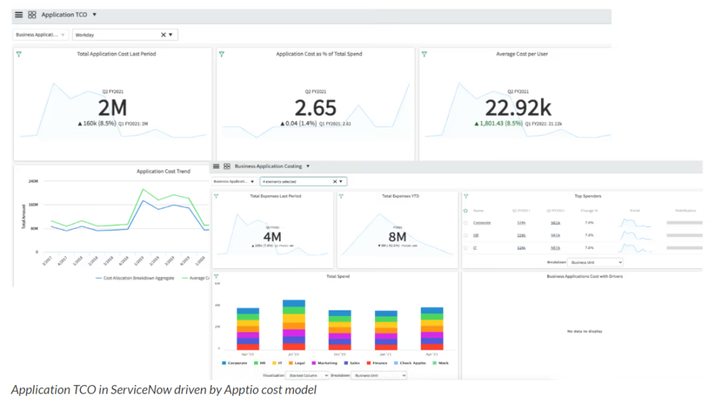Open the Corporate link in Top Spenders

tap(482, 223)
